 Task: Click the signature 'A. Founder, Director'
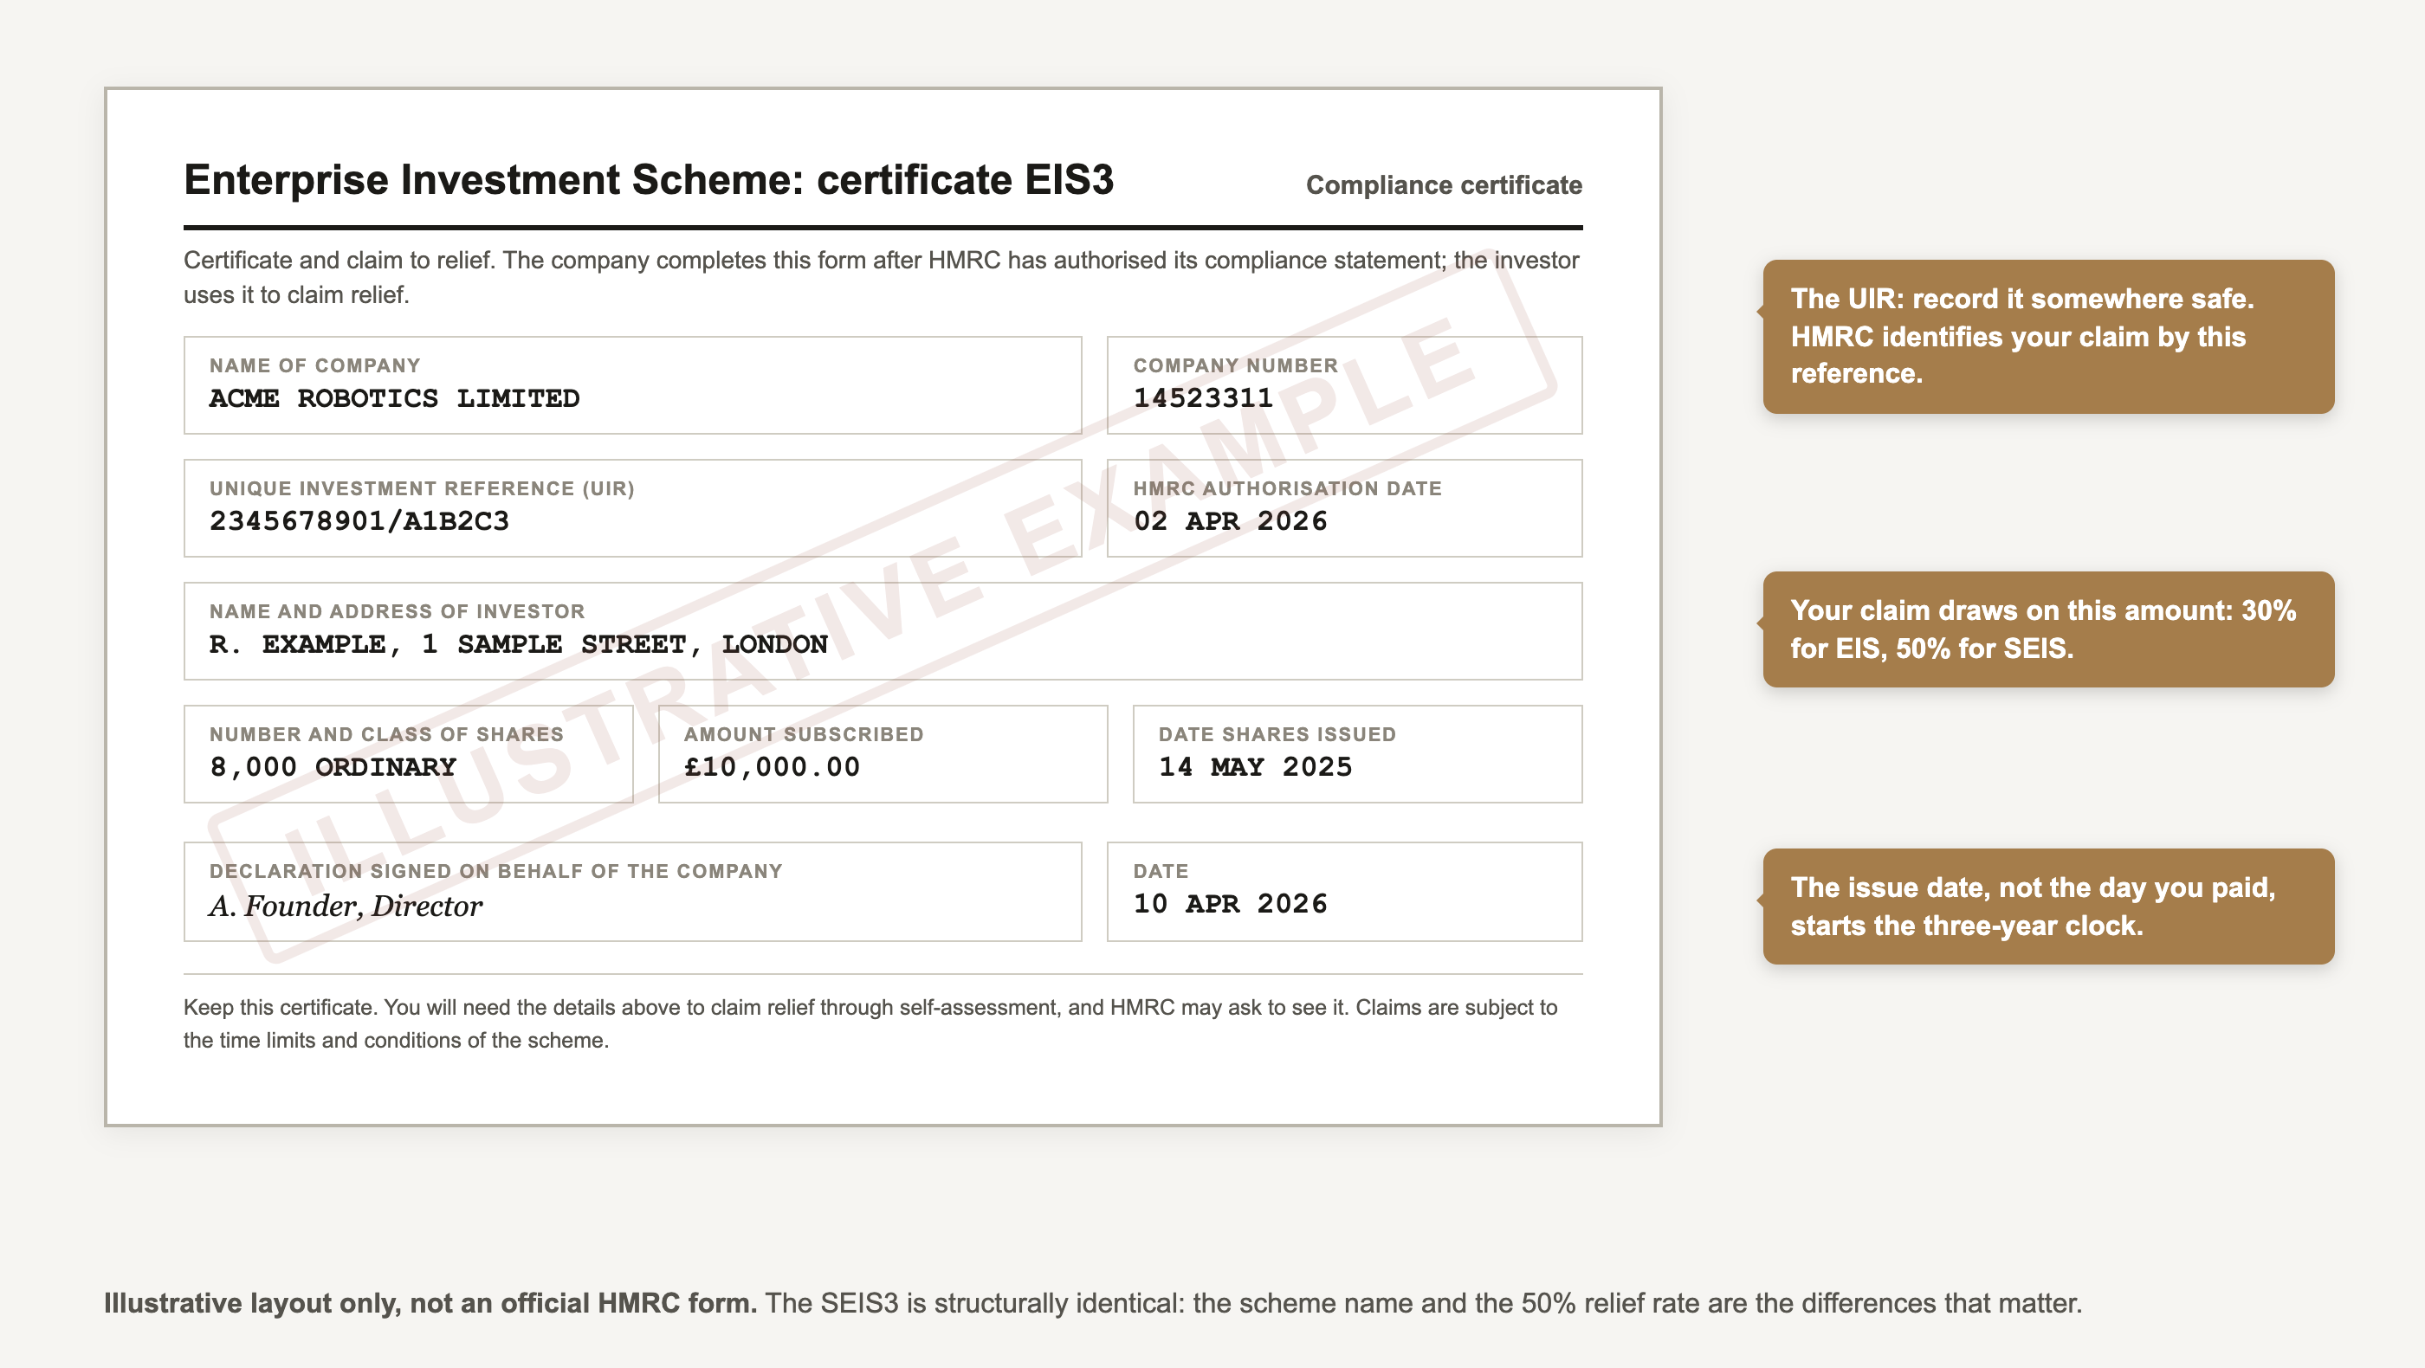346,906
